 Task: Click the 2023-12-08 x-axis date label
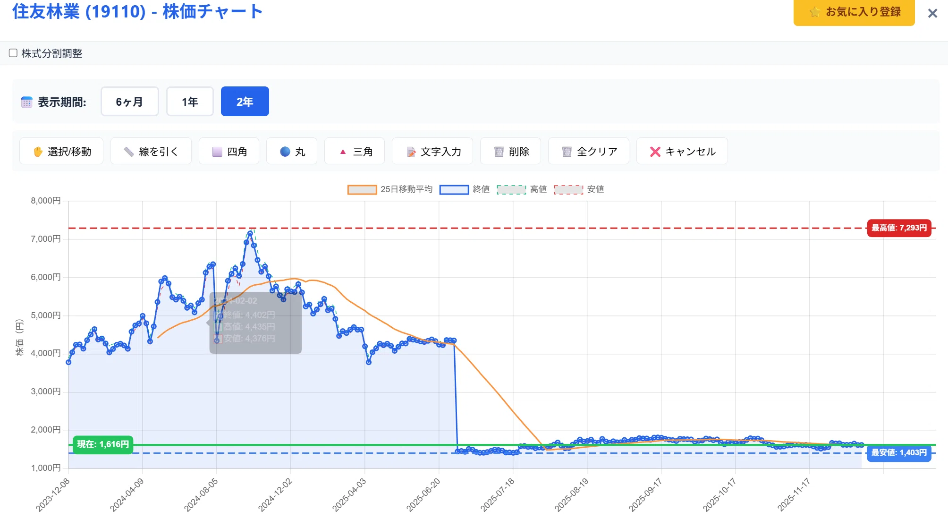53,495
